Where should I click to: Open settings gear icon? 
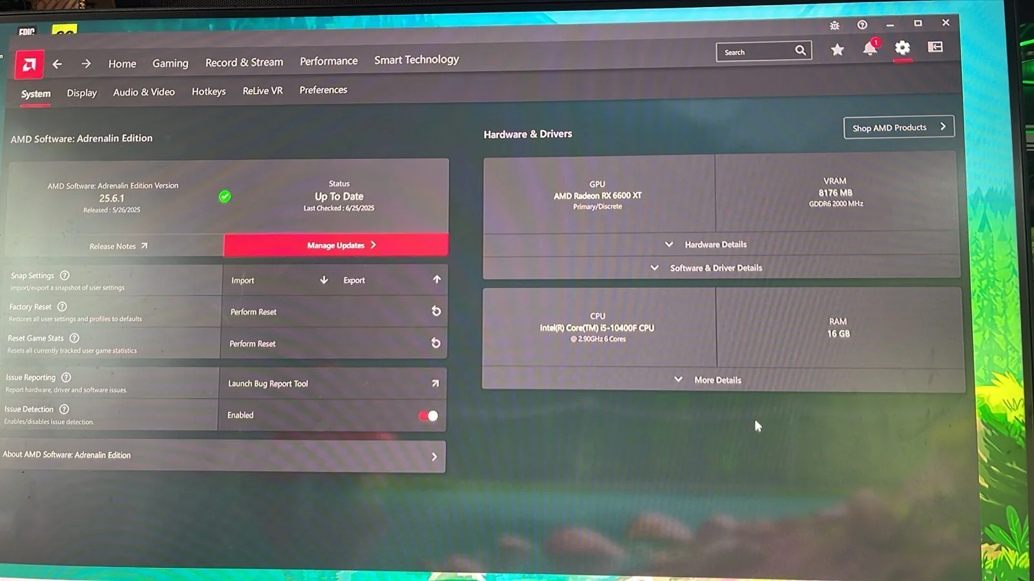[902, 48]
